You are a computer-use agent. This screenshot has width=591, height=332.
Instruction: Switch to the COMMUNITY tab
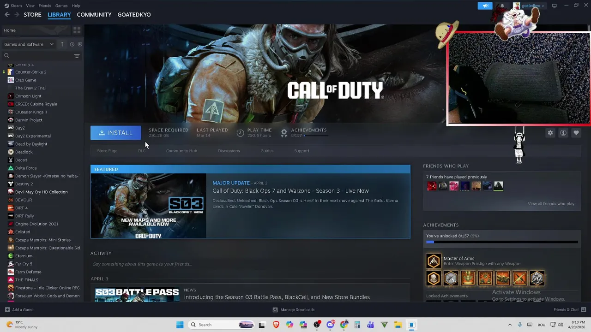click(94, 15)
